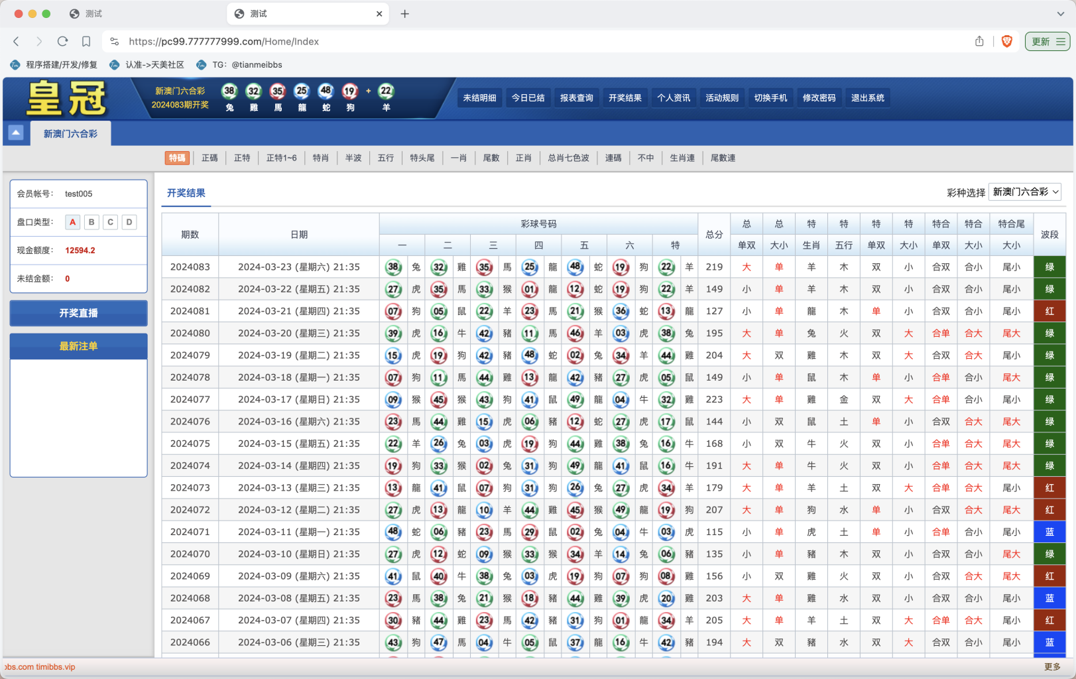Viewport: 1076px width, 679px height.
Task: Open the 更新 browser menu
Action: (1047, 41)
